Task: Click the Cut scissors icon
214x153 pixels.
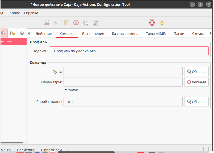Action: tap(47, 23)
